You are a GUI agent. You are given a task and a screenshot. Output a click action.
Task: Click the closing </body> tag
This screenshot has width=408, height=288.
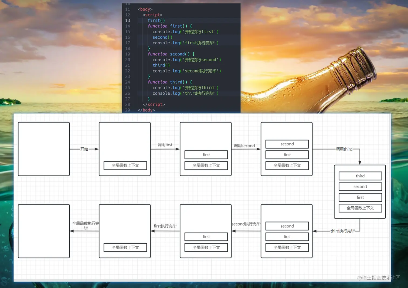(146, 110)
